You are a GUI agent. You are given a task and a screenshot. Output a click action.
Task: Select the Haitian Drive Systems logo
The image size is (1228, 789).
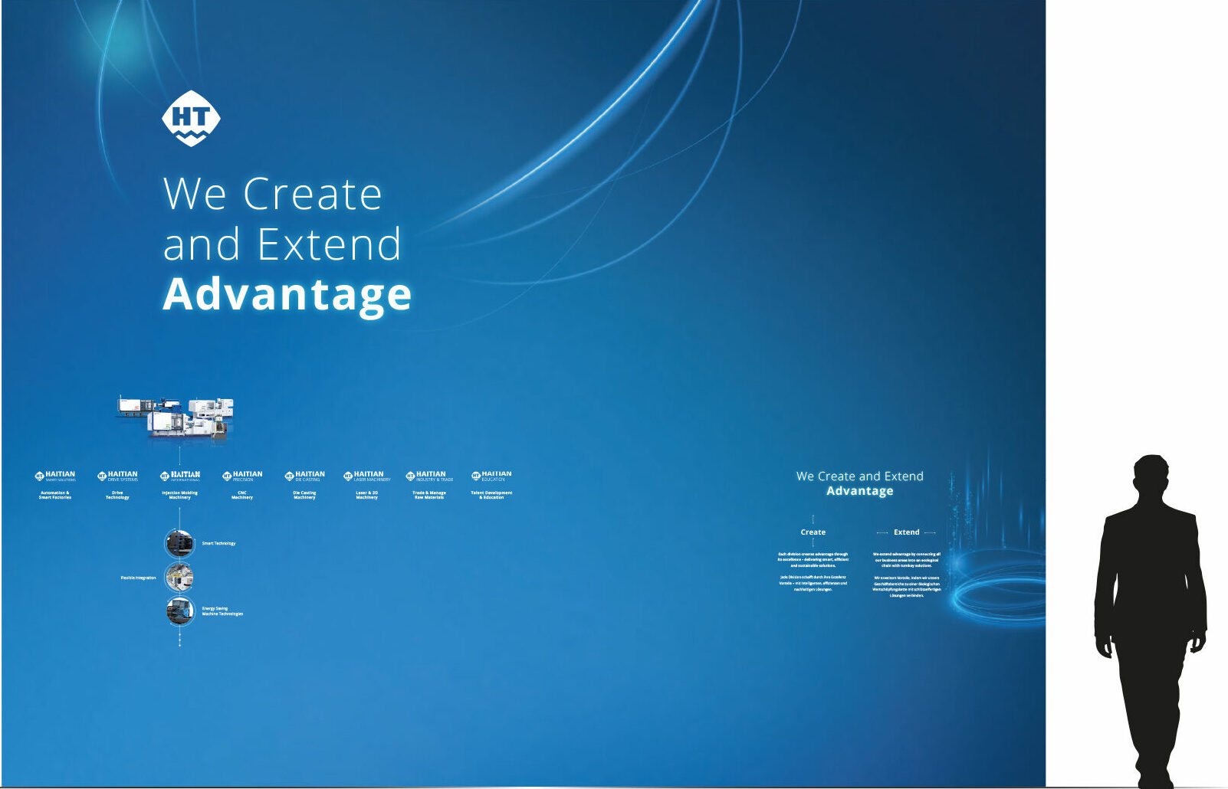click(x=117, y=476)
